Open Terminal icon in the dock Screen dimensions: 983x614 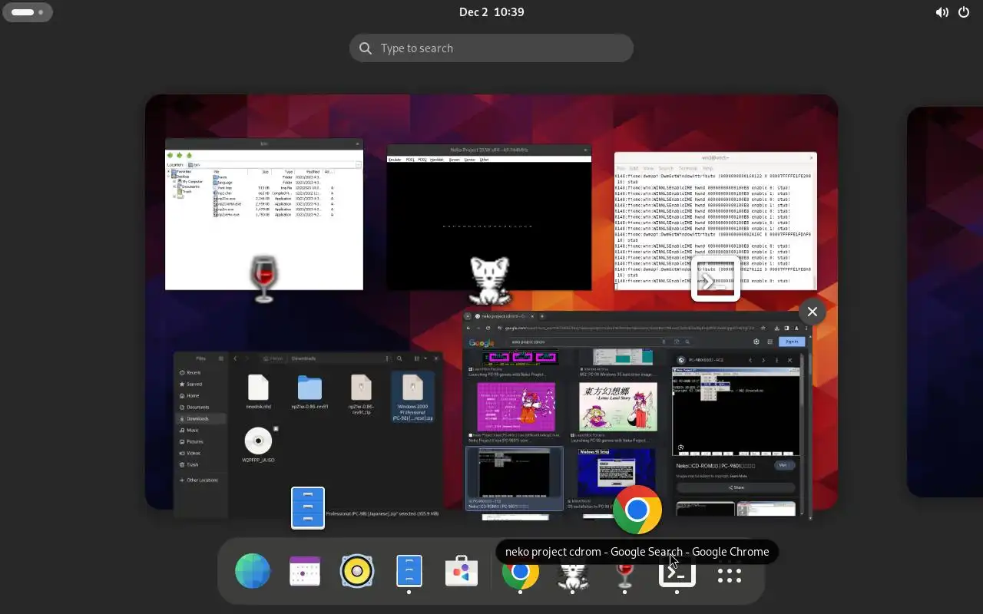point(677,574)
